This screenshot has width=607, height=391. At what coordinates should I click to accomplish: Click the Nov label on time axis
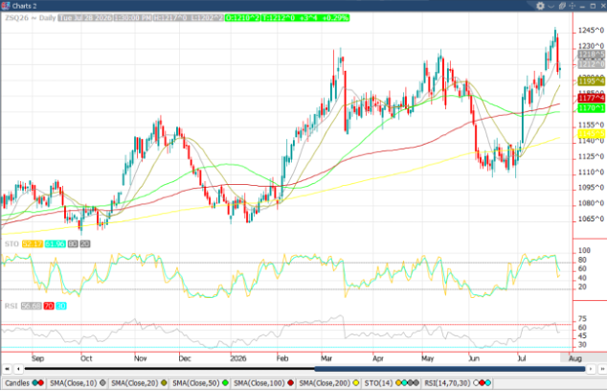click(140, 358)
